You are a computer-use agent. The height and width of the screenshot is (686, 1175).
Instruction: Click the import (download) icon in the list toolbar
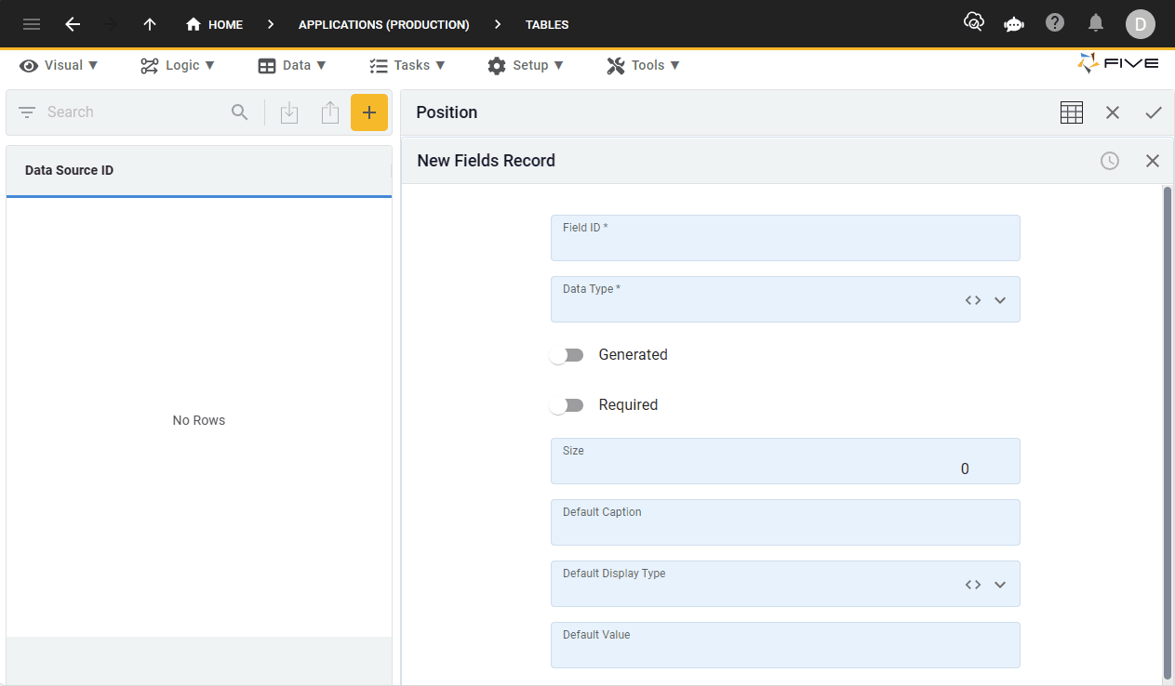tap(289, 112)
